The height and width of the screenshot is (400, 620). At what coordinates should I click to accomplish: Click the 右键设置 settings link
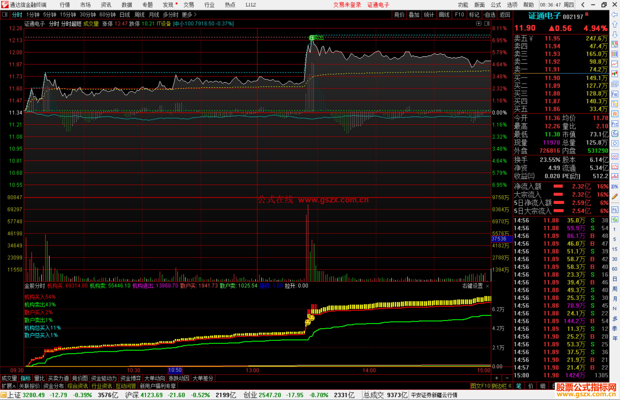coord(472,286)
